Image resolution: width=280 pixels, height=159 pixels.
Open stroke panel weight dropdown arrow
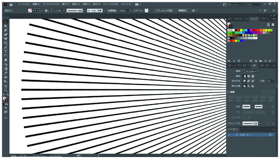point(258,71)
